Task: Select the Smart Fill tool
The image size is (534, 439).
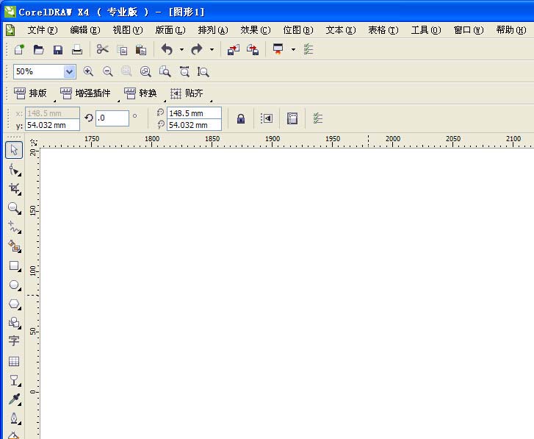Action: [x=14, y=246]
